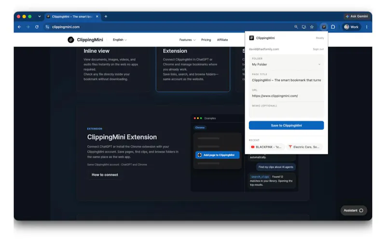Screen dimensions: 386x241
Task: Open the Affiliate page
Action: click(x=222, y=40)
